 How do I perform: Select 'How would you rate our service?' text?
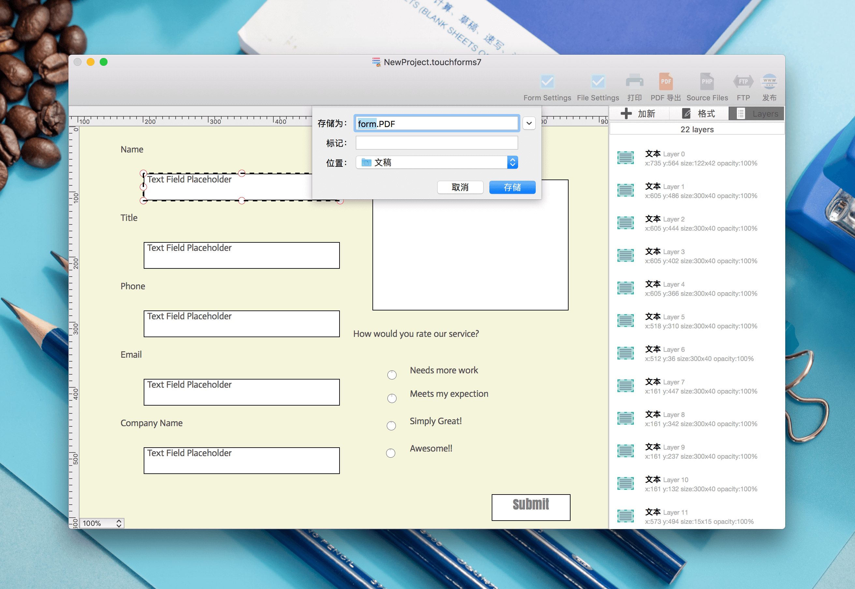(416, 334)
